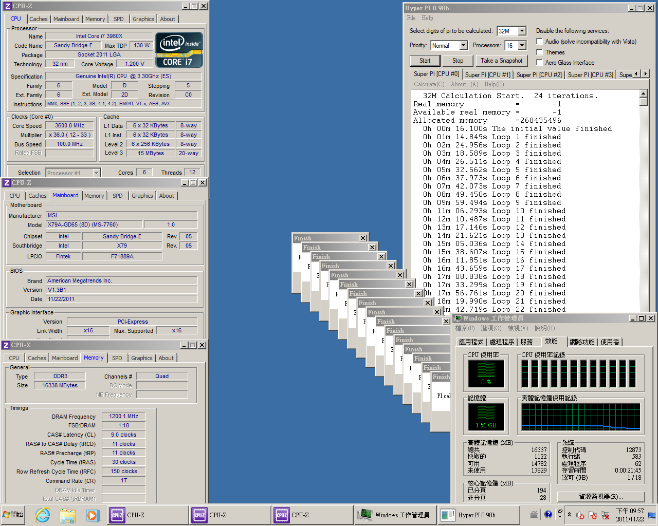Viewport: 658px width, 526px height.
Task: Click memory size 16338 MBytes value
Action: click(60, 385)
